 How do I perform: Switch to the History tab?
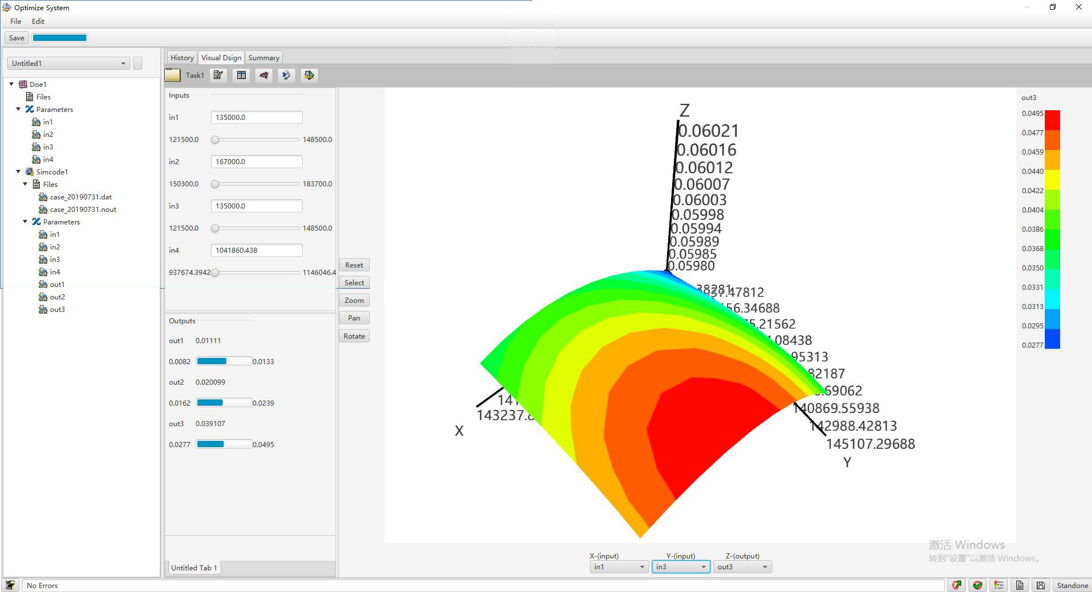coord(182,57)
